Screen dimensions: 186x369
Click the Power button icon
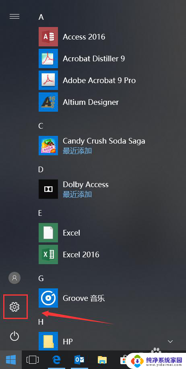pyautogui.click(x=14, y=336)
